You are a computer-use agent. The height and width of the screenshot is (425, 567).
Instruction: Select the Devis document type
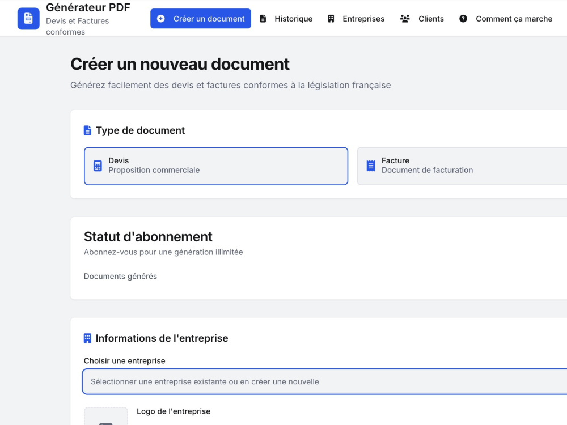[216, 166]
